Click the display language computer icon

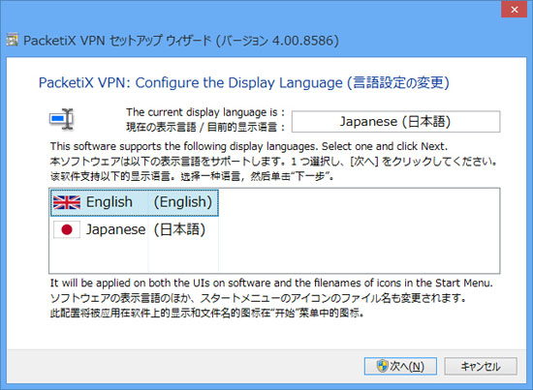[x=61, y=119]
